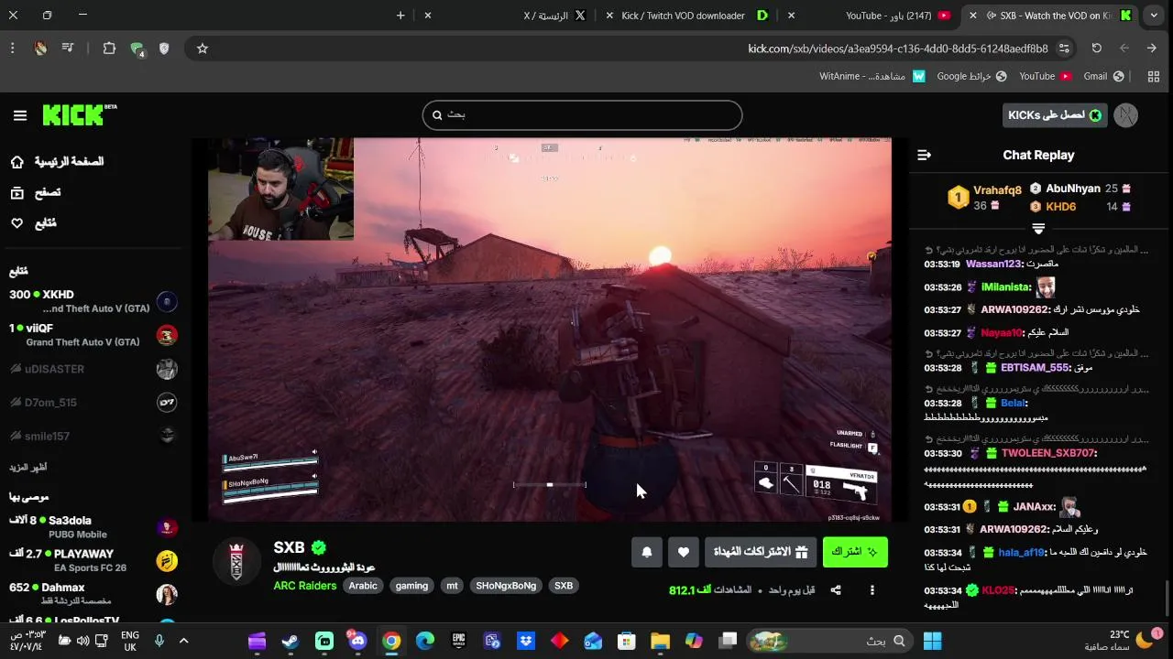Screen dimensions: 1173x659
Task: Open the bookmarks apps grid icon
Action: point(1154,76)
